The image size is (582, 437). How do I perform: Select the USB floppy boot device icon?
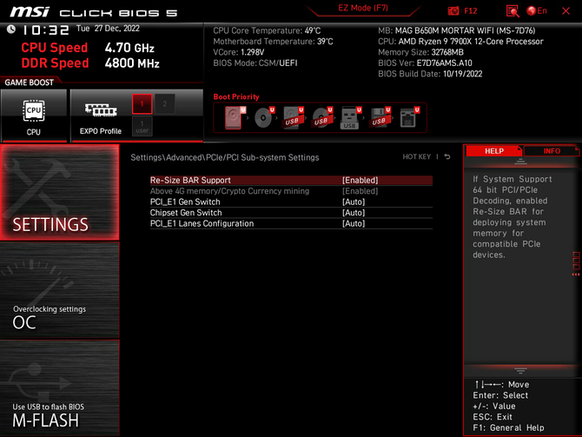[380, 117]
